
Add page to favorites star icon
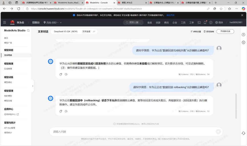[221, 9]
